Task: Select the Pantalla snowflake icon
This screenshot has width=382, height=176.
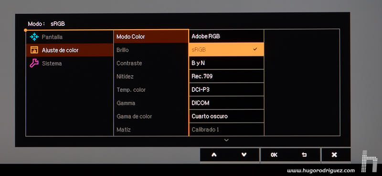Action: pos(34,37)
